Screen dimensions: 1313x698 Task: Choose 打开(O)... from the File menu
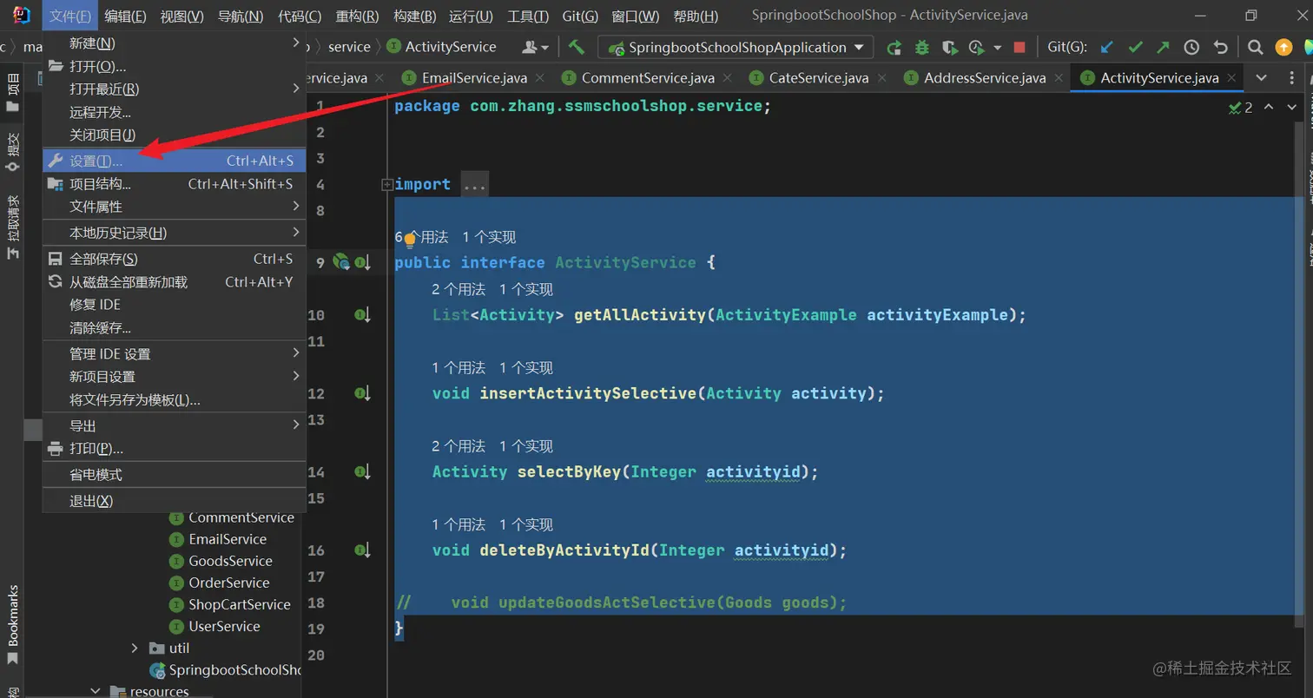(x=174, y=66)
